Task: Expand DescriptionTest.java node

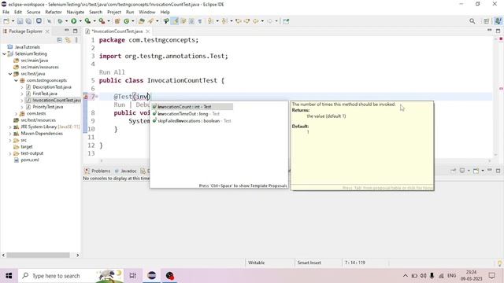Action: coord(22,87)
